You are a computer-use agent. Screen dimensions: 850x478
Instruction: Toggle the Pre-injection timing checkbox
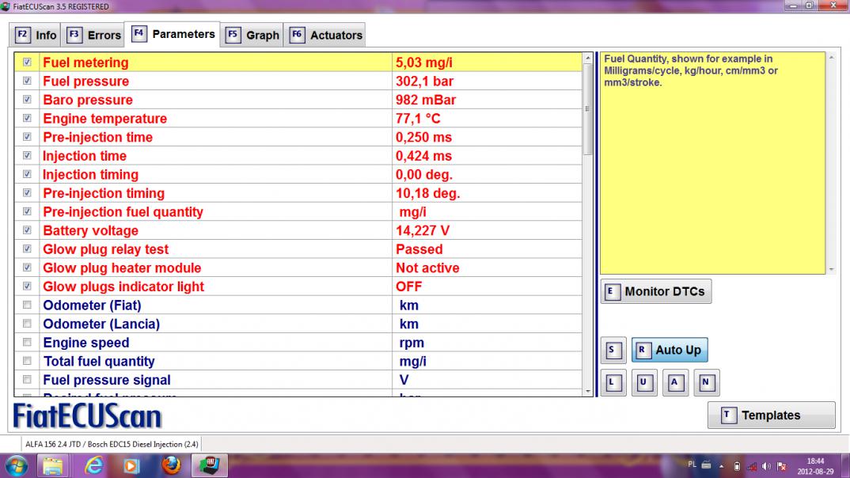click(x=27, y=193)
